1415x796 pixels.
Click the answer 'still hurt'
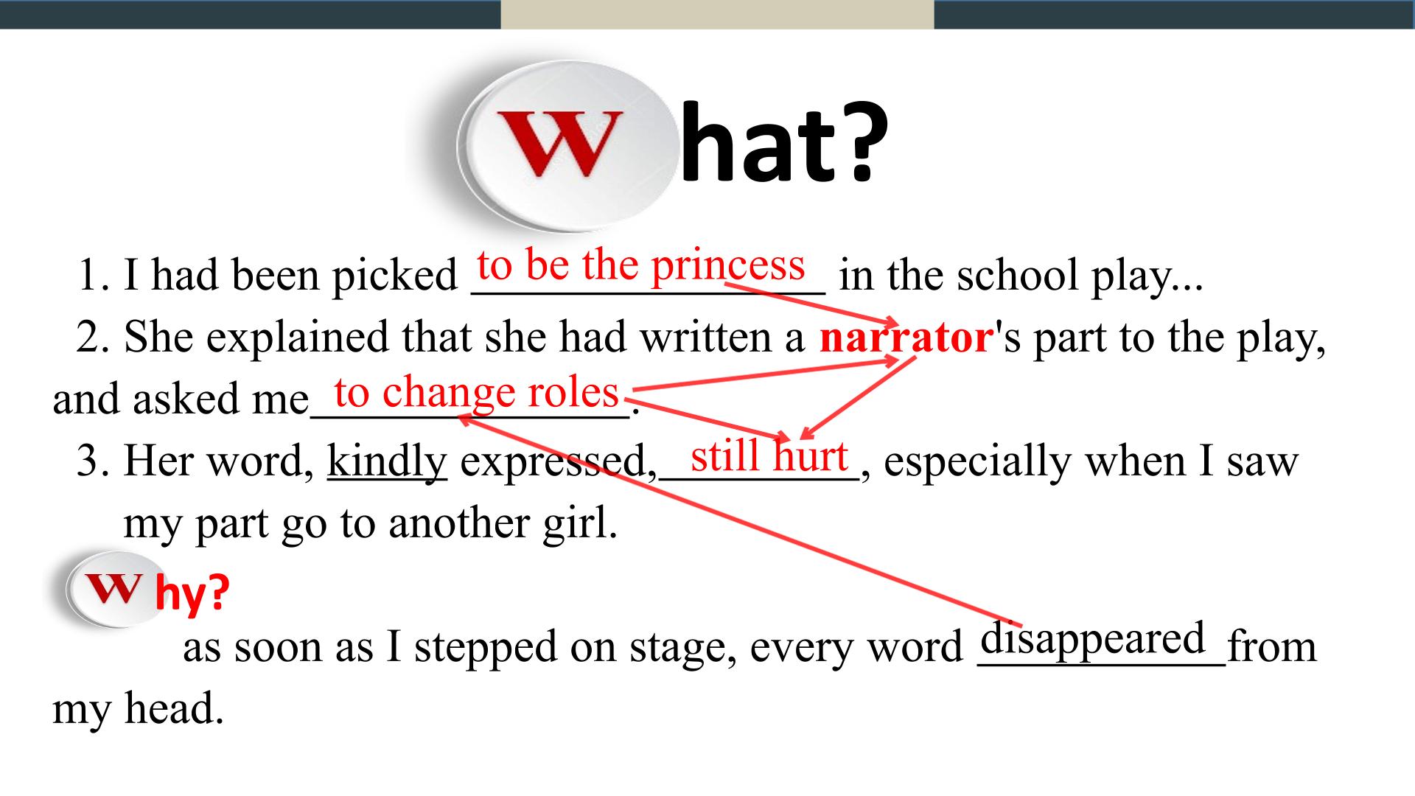point(769,455)
